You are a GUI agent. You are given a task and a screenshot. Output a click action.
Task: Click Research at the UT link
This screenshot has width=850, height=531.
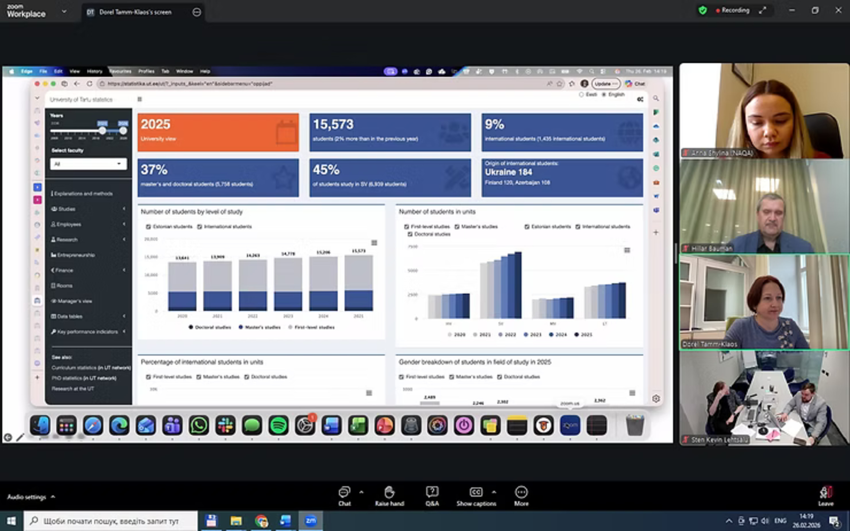point(73,389)
